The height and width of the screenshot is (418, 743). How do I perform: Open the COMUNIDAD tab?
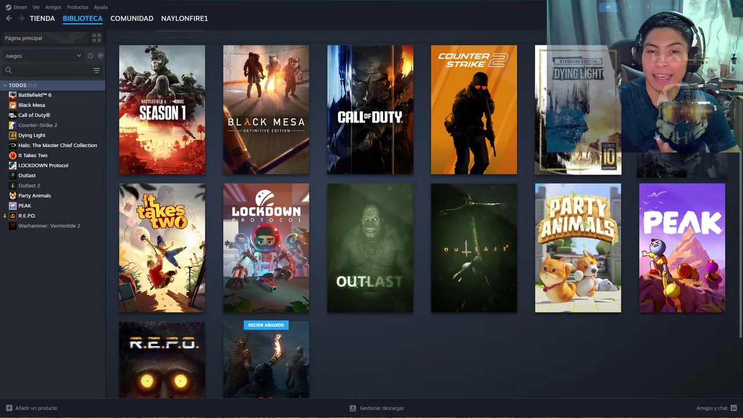[132, 19]
